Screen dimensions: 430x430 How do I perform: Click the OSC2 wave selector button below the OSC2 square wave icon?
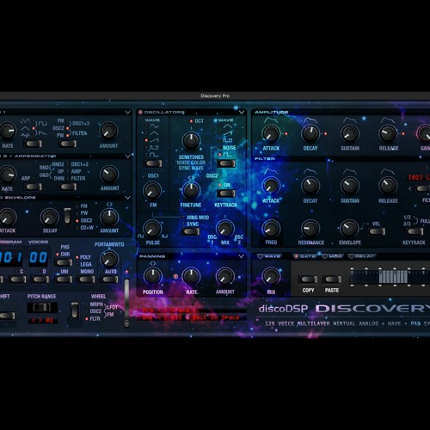226,163
